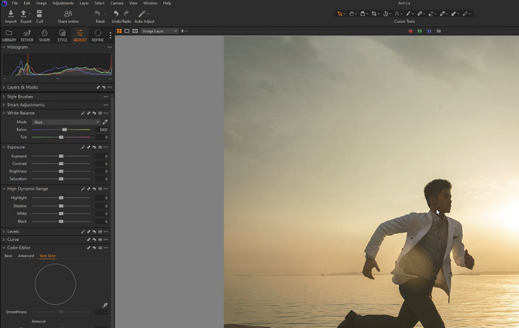
Task: Select the Keystone cursor tool
Action: 397,14
